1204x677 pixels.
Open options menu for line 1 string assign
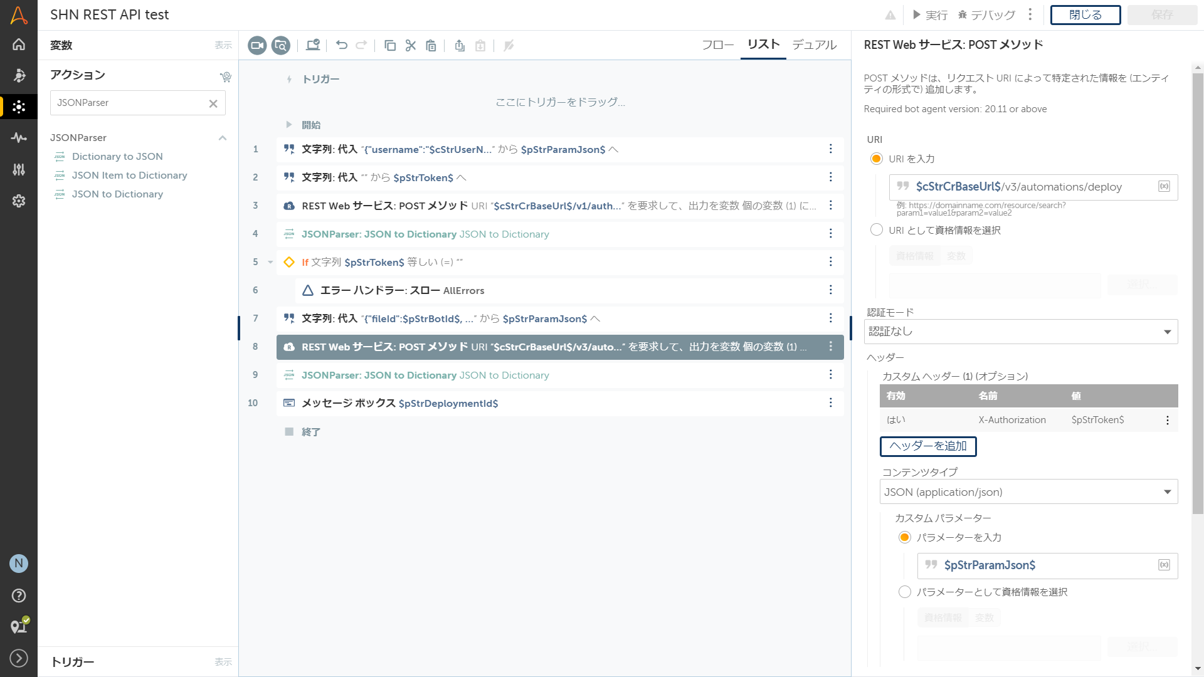(x=831, y=149)
